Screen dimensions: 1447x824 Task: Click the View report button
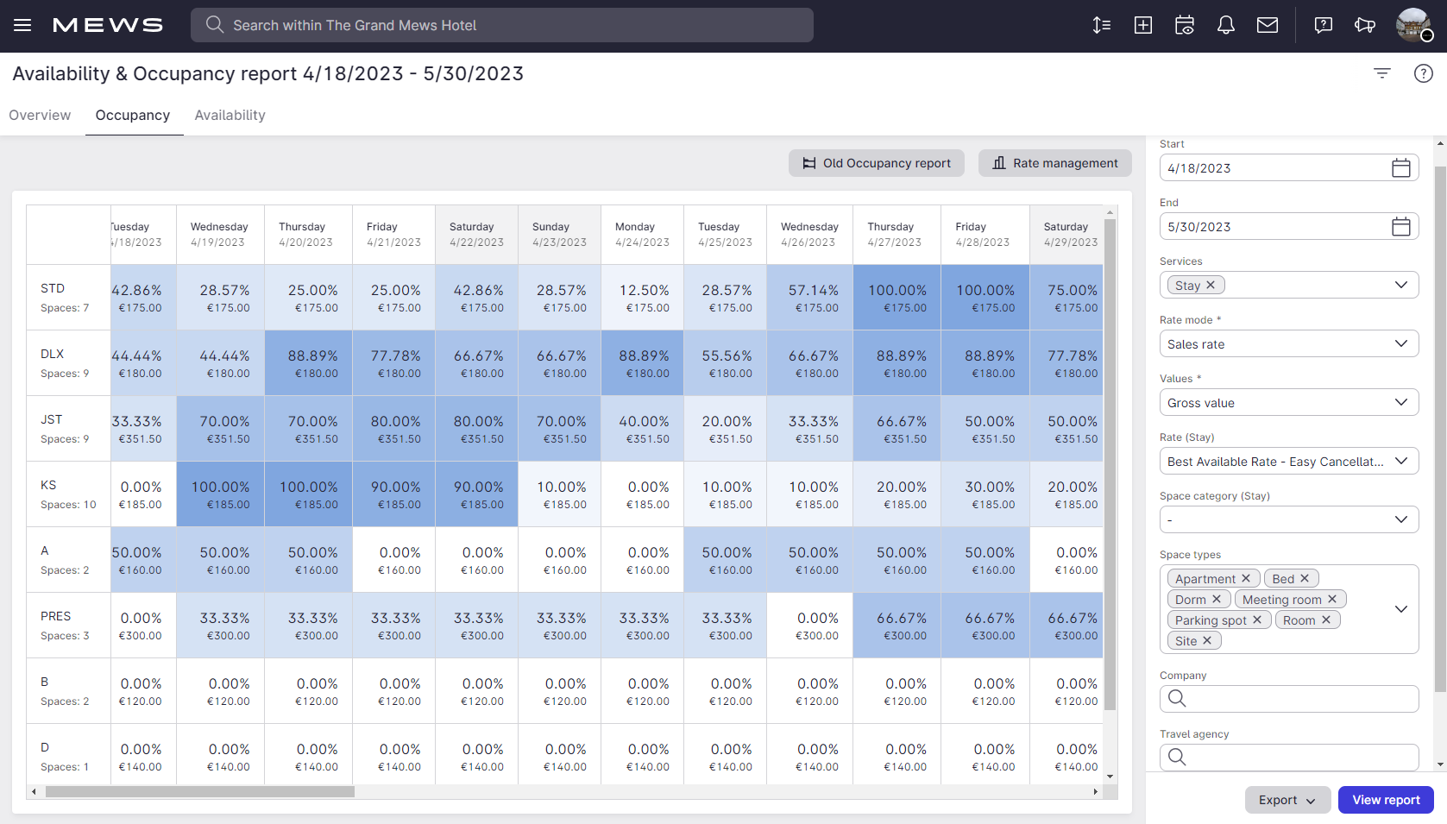(x=1385, y=800)
